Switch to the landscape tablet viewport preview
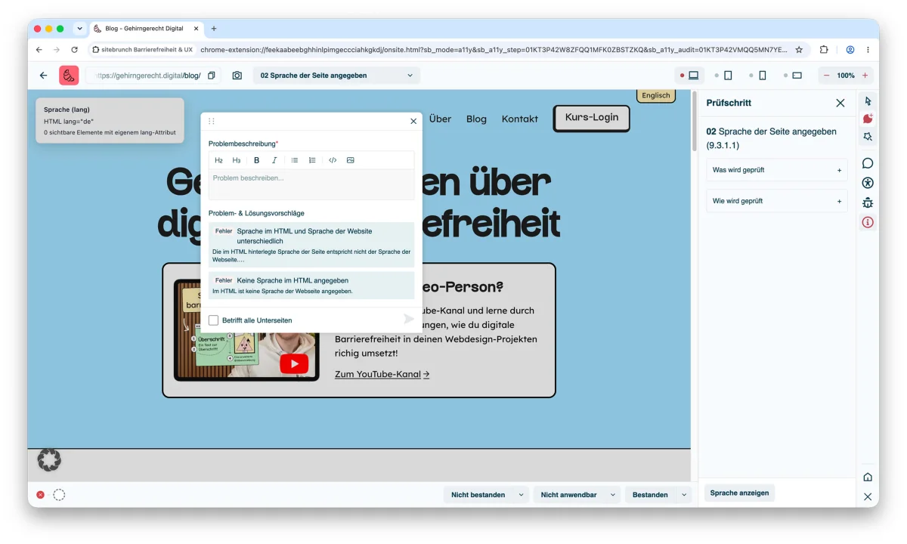The width and height of the screenshot is (907, 544). (x=797, y=76)
